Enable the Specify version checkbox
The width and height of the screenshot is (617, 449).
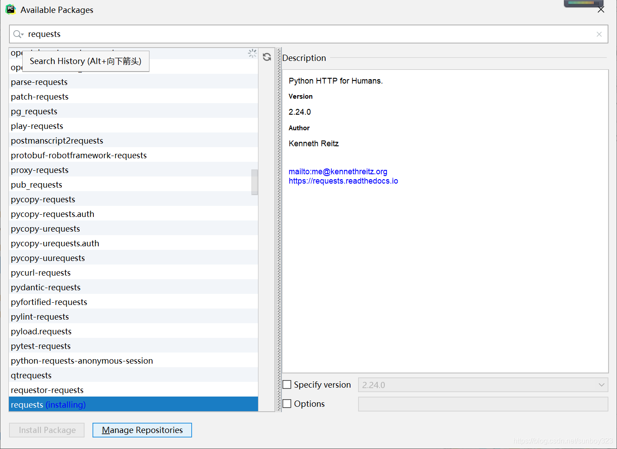[x=287, y=385]
